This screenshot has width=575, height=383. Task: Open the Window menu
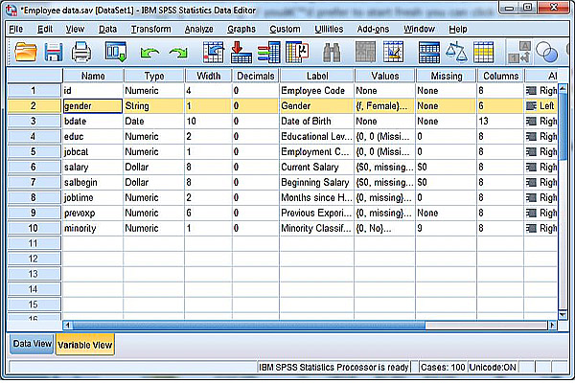[419, 29]
